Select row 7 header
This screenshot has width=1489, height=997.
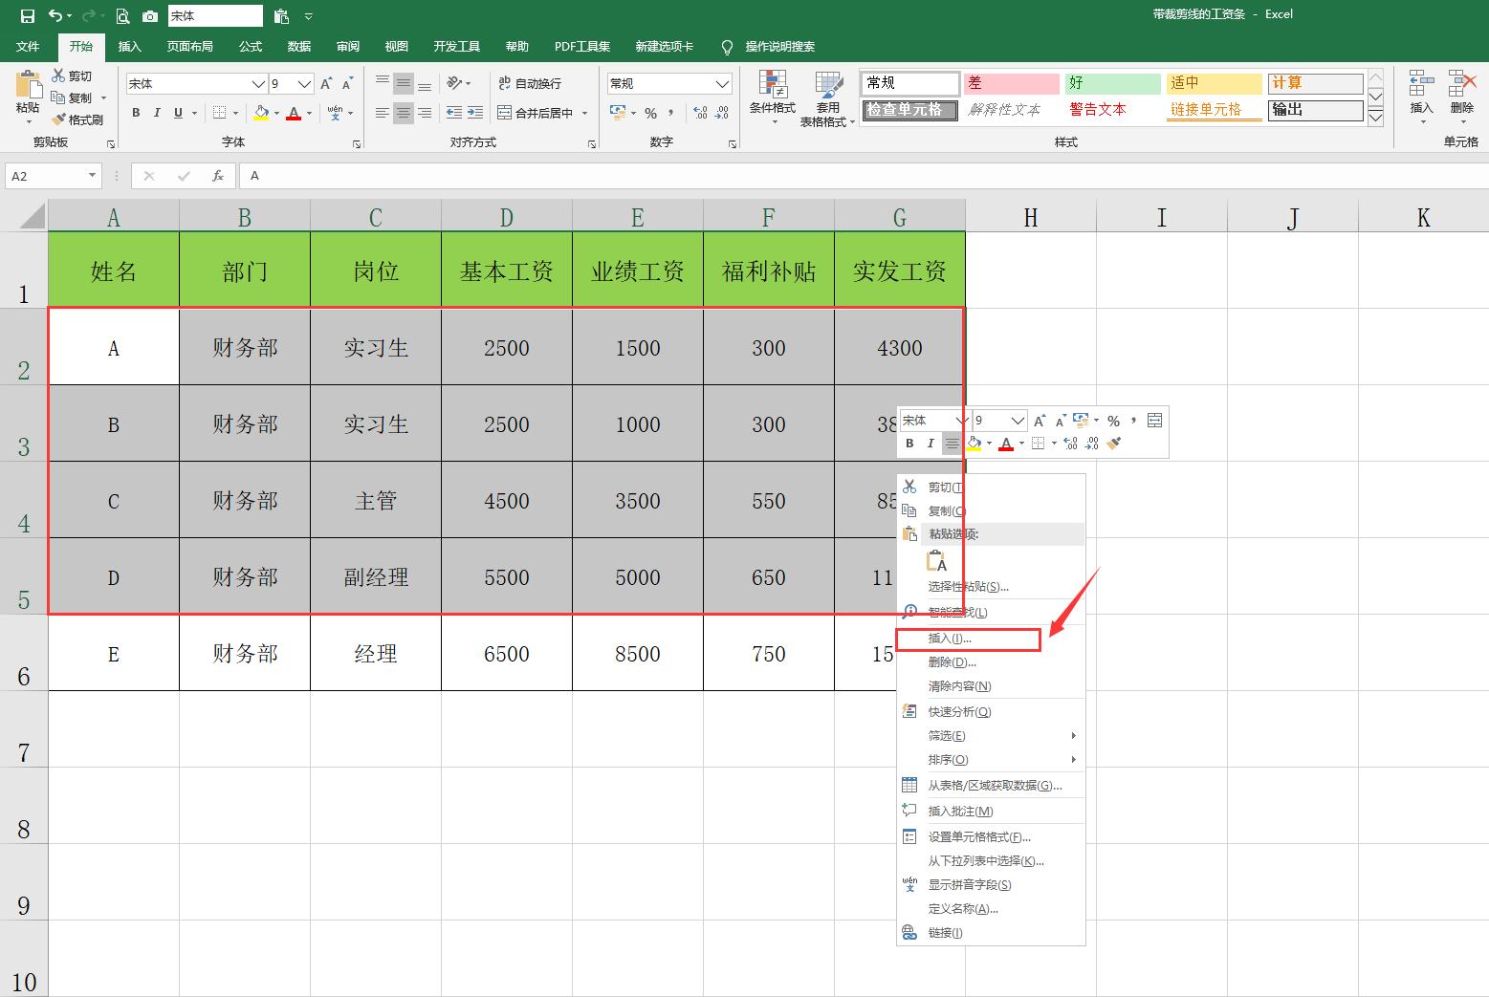24,728
